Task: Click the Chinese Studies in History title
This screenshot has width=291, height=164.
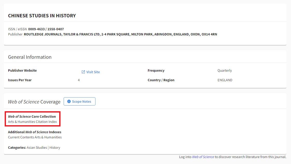Action: click(x=42, y=16)
